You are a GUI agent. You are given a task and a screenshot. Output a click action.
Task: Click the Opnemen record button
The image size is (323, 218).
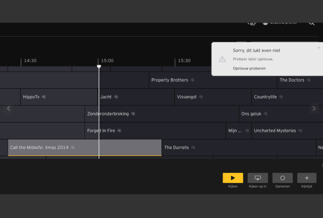[282, 178]
